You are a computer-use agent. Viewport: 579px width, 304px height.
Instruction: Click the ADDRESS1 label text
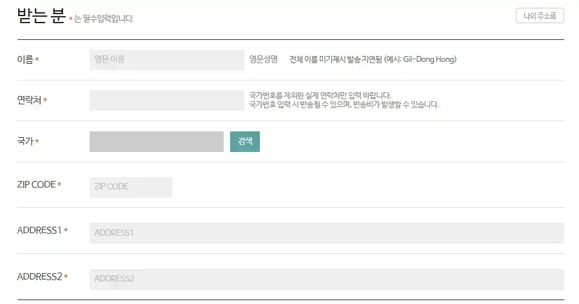[x=39, y=231]
